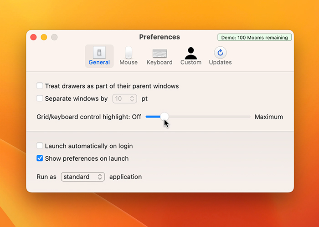This screenshot has height=227, width=319.
Task: Close the Preferences window
Action: 33,37
